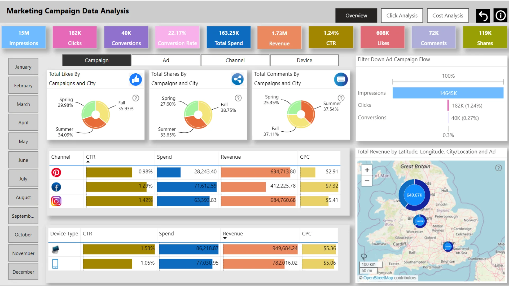Filter by March

point(23,104)
